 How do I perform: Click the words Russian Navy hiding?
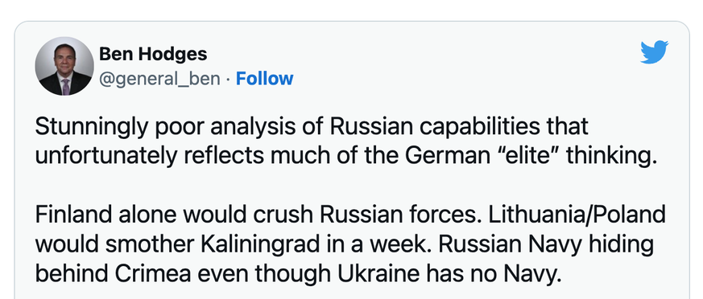click(x=546, y=245)
